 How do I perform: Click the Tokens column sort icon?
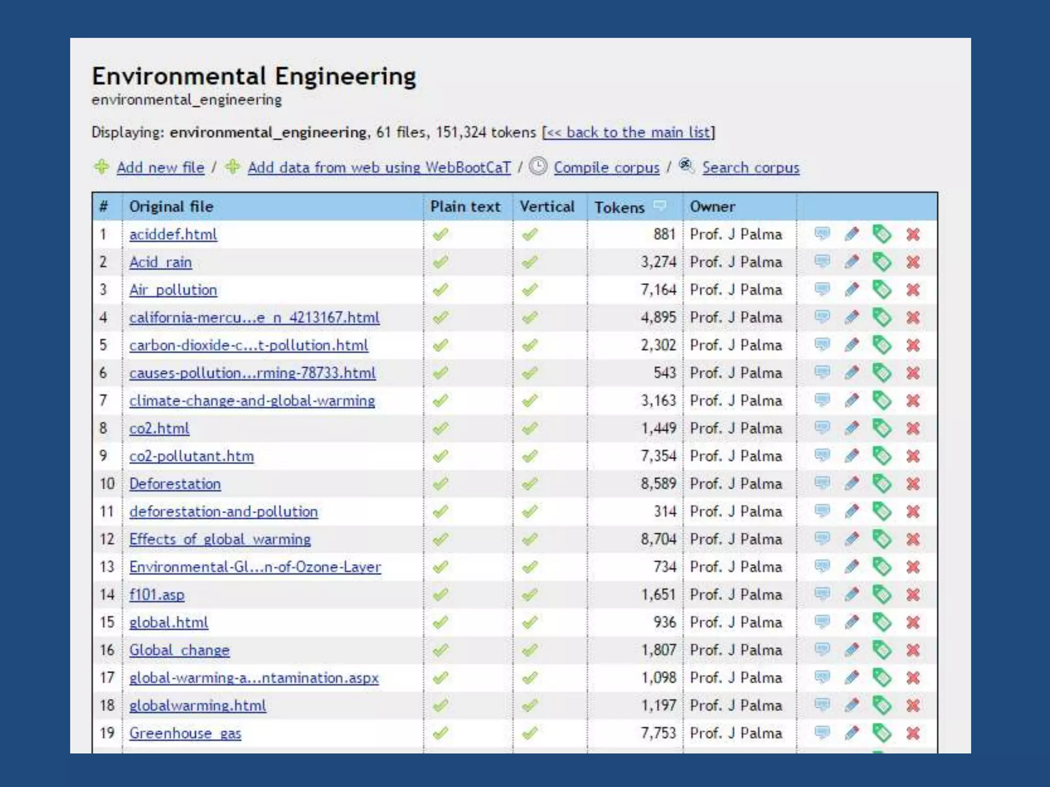pos(660,206)
